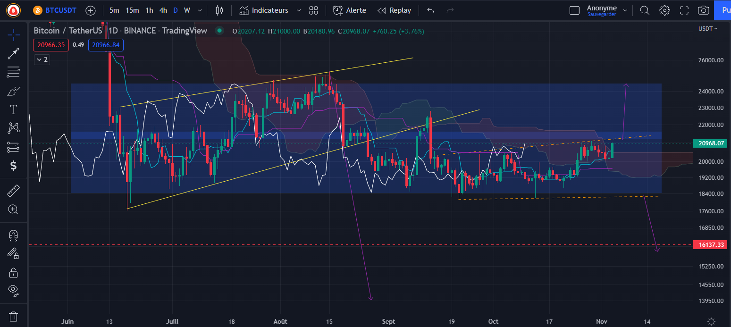Screen dimensions: 731x327
Task: Select the zoom-in tool
Action: tap(13, 209)
